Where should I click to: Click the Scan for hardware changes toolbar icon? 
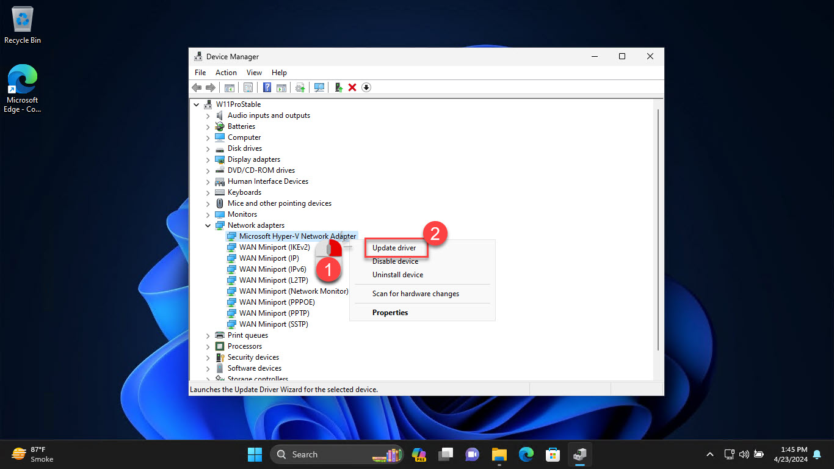click(x=319, y=87)
